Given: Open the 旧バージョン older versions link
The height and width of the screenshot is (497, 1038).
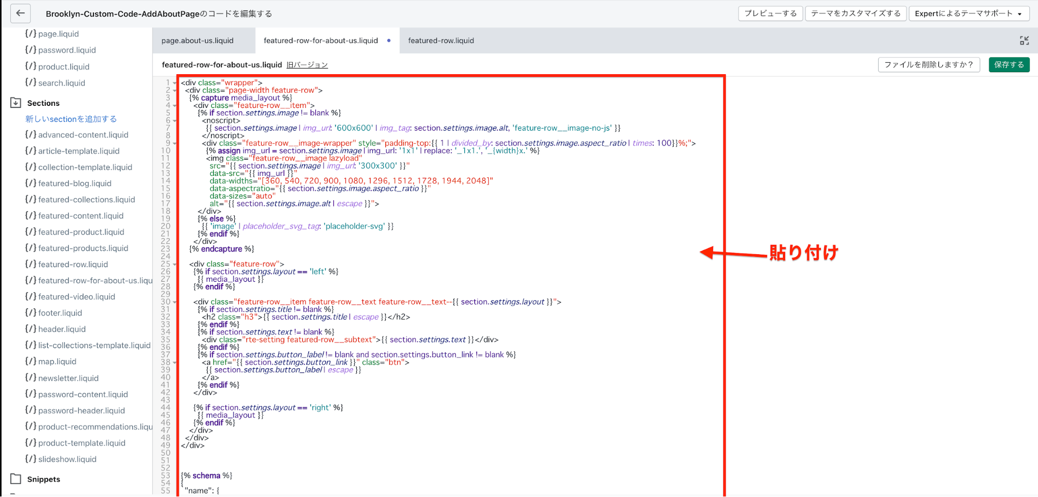Looking at the screenshot, I should (307, 65).
